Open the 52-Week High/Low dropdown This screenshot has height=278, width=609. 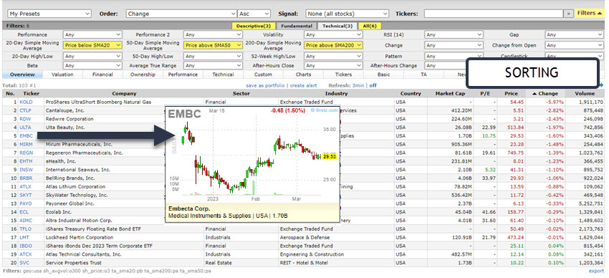point(334,57)
